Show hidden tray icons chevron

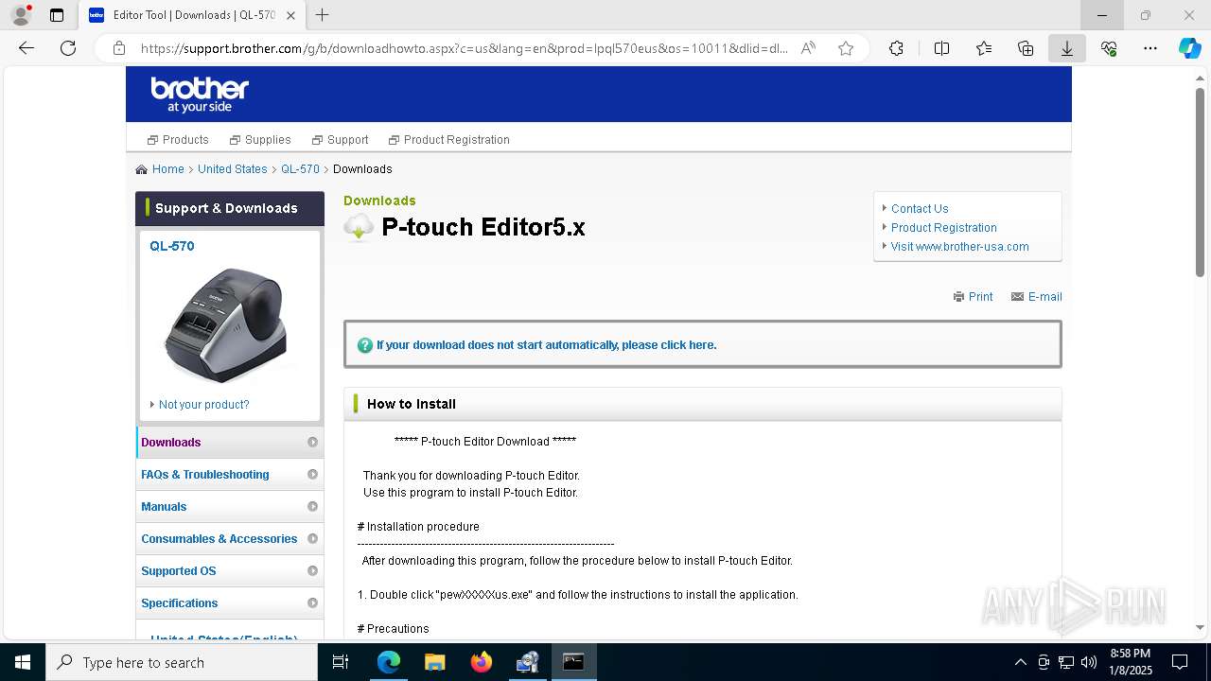click(x=1020, y=662)
